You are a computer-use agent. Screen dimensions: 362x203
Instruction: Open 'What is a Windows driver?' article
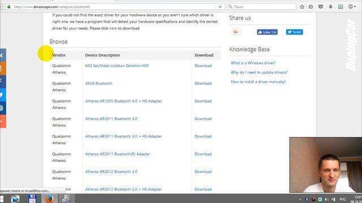tap(253, 63)
